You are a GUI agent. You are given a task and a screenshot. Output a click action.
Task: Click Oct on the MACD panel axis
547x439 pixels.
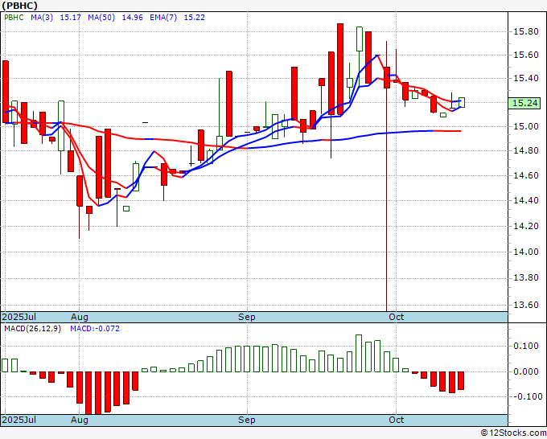(397, 420)
